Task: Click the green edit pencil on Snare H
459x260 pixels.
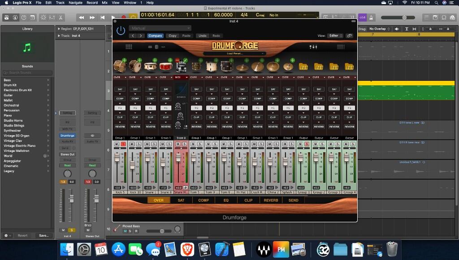Action: pos(185,60)
